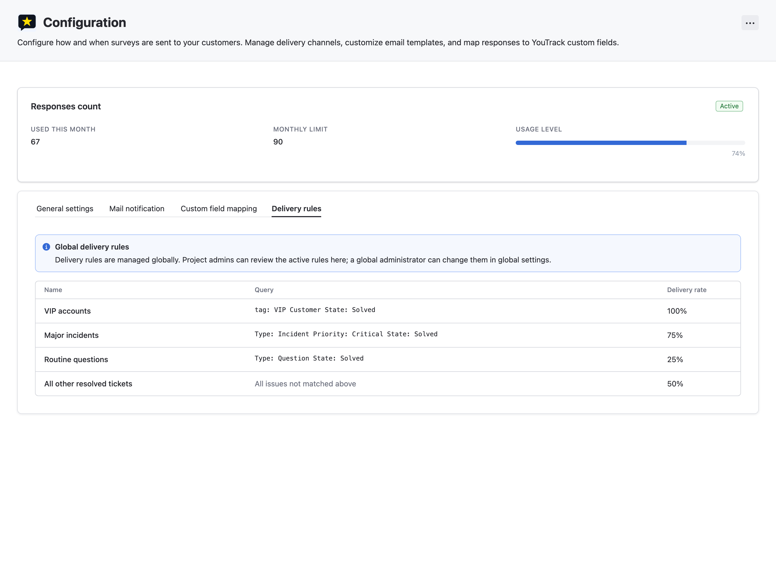Click the 'Type: Incident Priority: Critical' query
The width and height of the screenshot is (776, 582).
pos(346,334)
